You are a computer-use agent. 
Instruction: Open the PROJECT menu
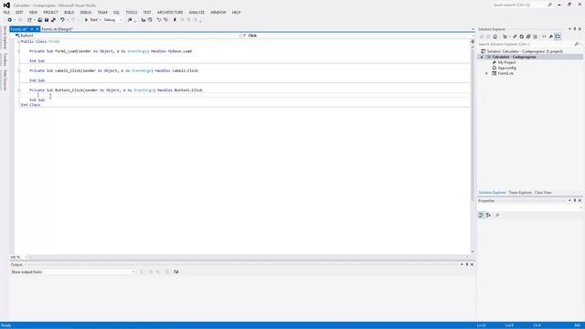coord(51,12)
